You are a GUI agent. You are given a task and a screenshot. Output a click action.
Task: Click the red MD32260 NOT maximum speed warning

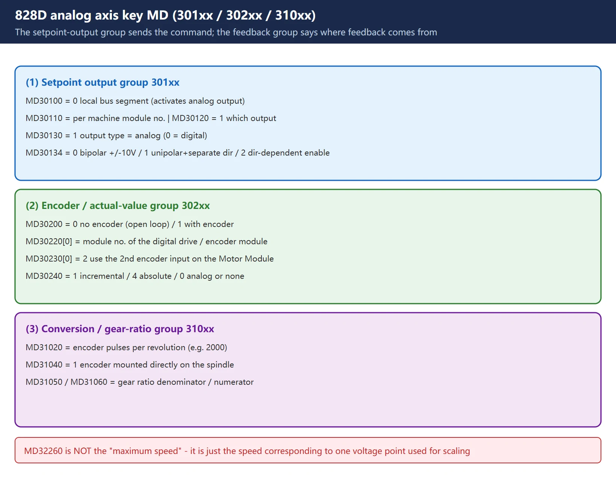pyautogui.click(x=308, y=450)
